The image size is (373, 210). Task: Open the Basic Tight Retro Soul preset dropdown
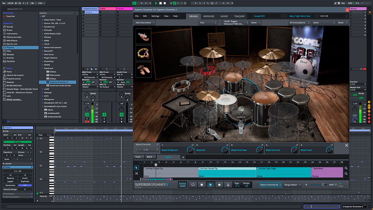pyautogui.click(x=302, y=16)
